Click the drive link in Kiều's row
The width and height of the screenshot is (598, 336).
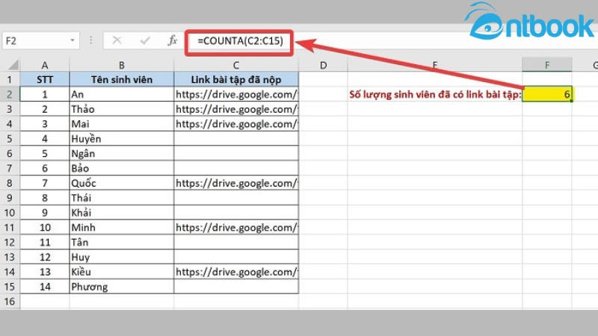[236, 272]
